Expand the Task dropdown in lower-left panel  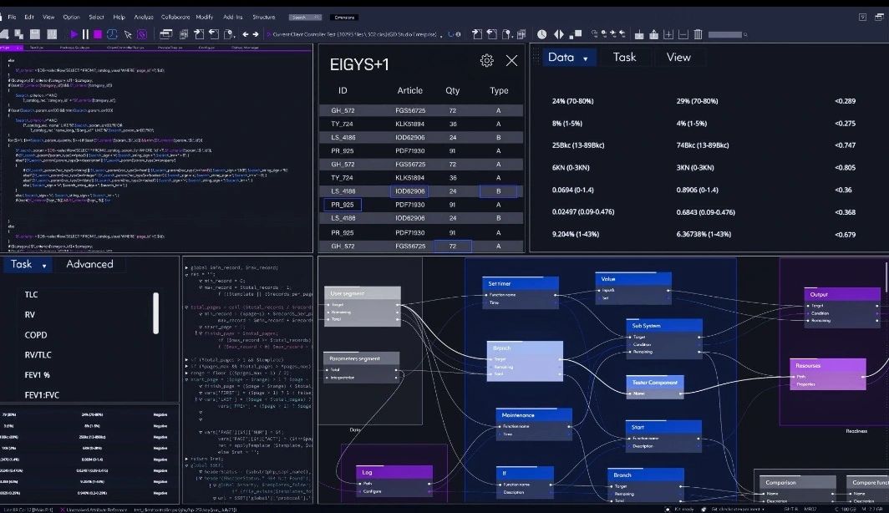tap(44, 266)
